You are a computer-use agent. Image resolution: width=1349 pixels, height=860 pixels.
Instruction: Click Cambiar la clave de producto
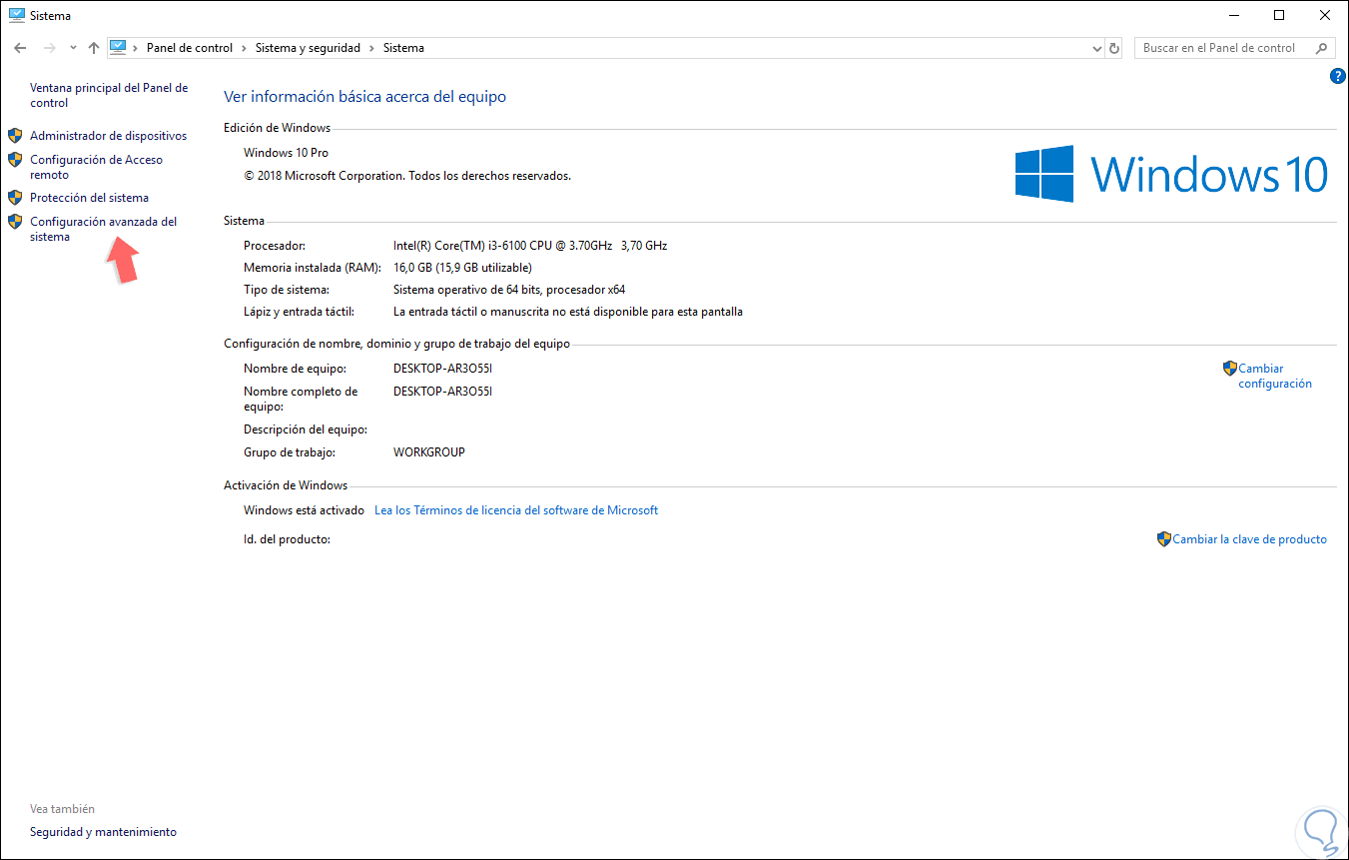coord(1249,539)
